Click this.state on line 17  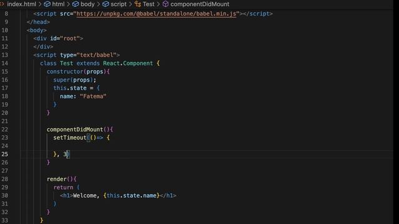point(70,88)
